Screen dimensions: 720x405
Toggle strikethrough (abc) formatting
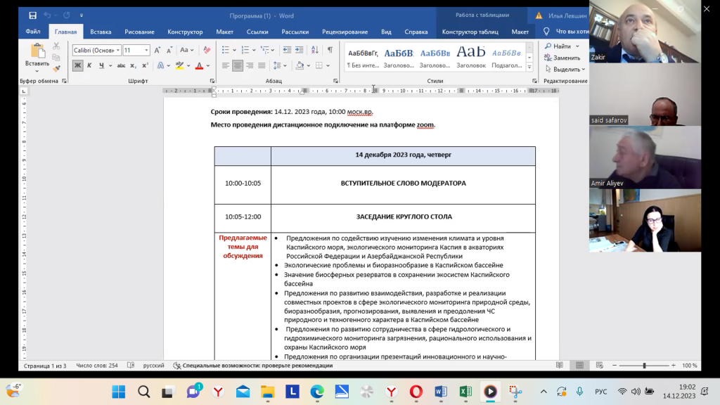click(x=121, y=65)
